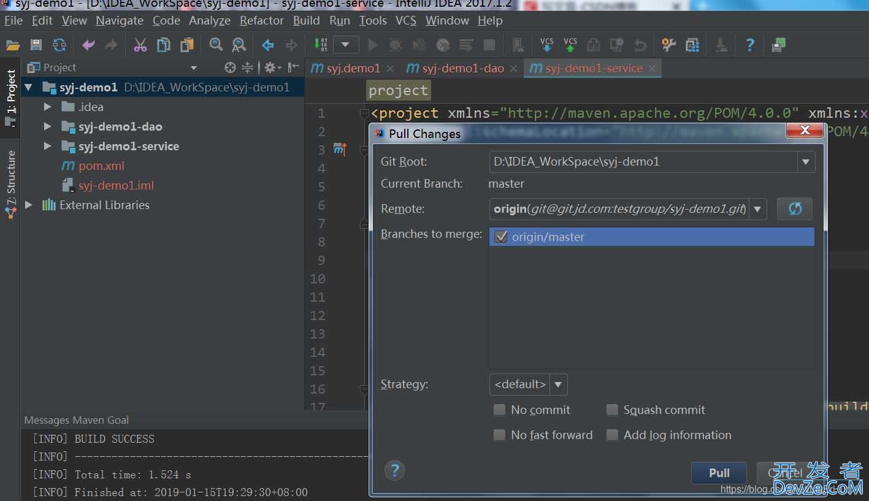Click the help button in Pull Changes dialog

(395, 470)
